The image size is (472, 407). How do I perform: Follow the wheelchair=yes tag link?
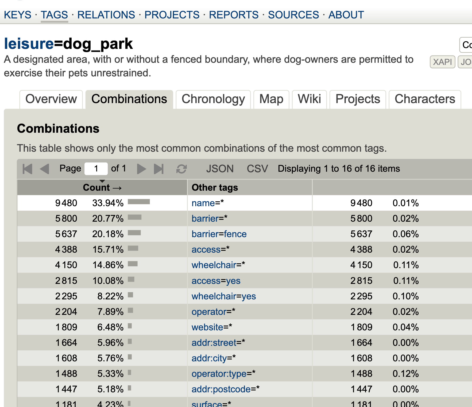coord(223,296)
